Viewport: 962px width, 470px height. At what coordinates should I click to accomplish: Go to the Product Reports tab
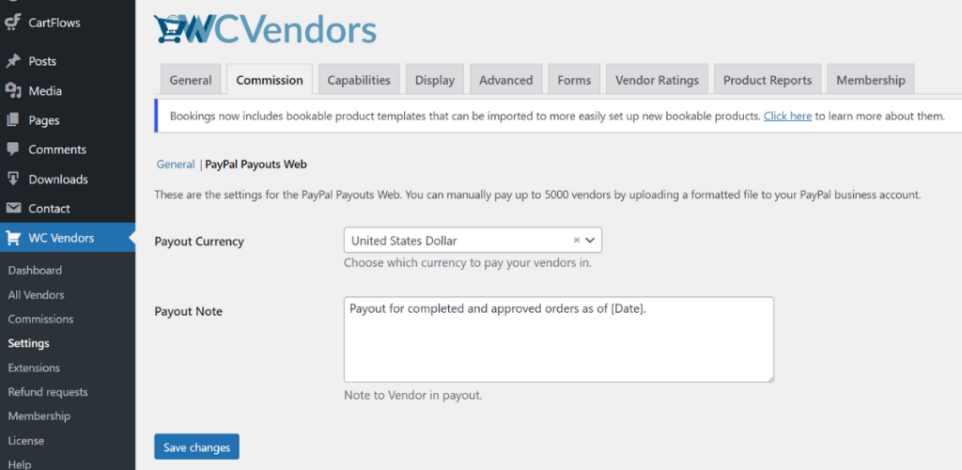click(767, 80)
